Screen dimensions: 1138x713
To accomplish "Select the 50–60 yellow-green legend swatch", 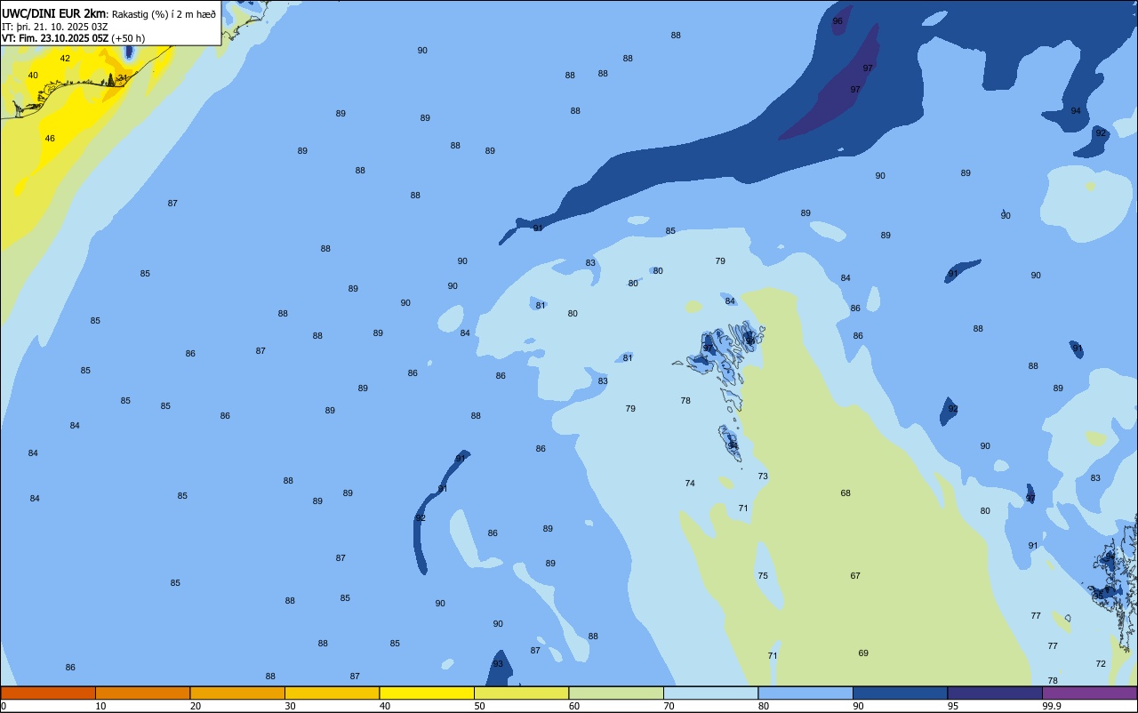I will (x=521, y=693).
